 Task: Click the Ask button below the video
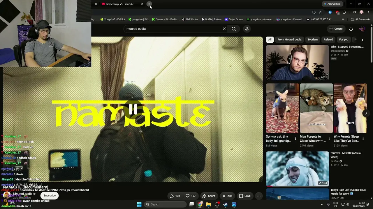click(227, 196)
